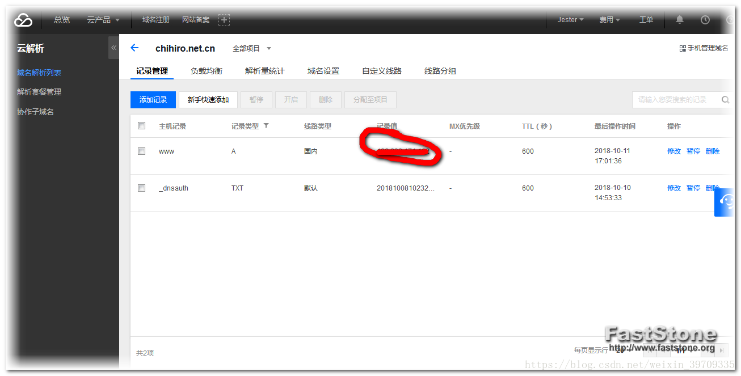
Task: Collapse the sidebar with the double chevron
Action: 113,48
